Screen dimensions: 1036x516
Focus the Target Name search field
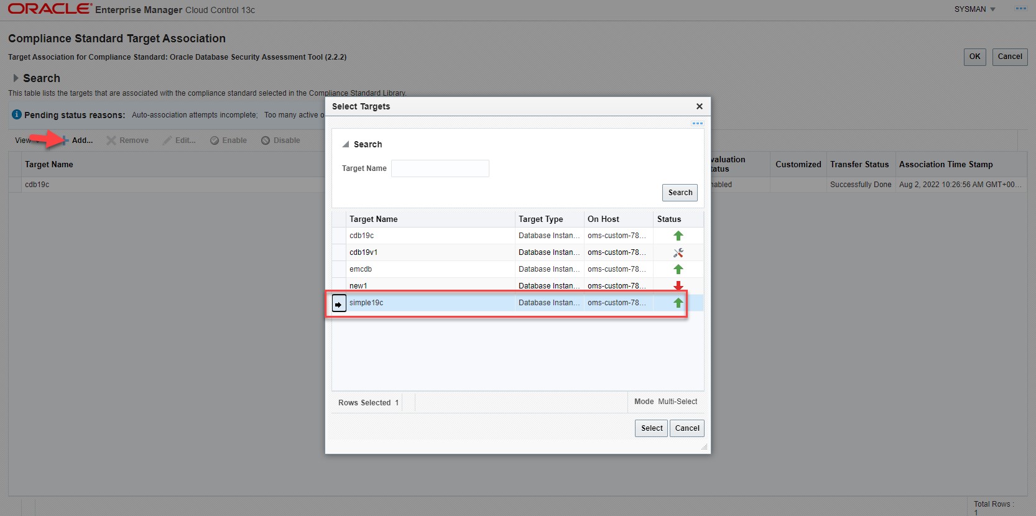(x=440, y=168)
